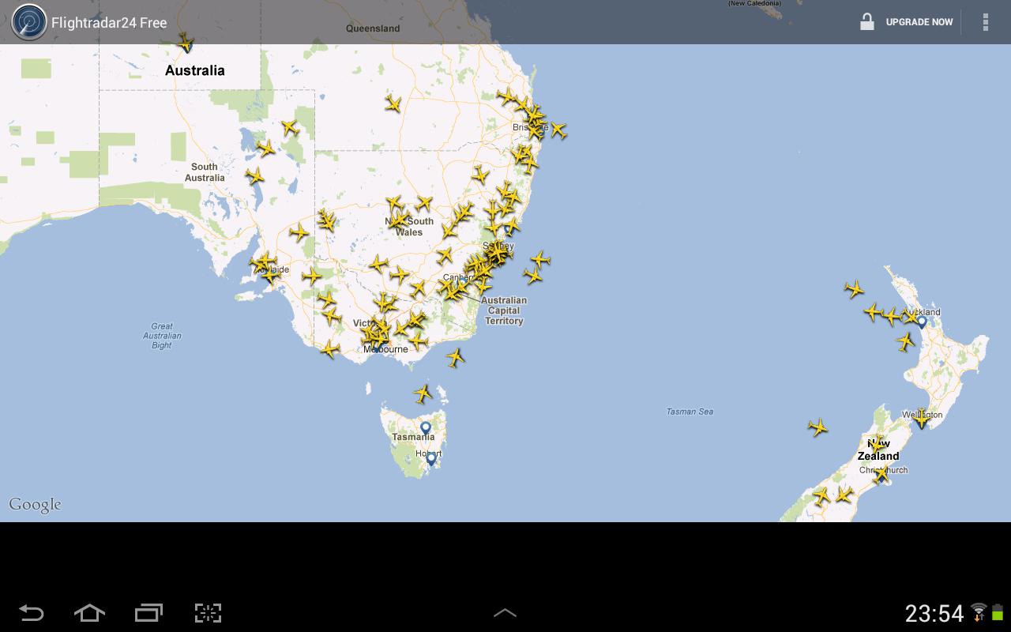Select the aircraft flying south of Tasmania

pyautogui.click(x=423, y=391)
